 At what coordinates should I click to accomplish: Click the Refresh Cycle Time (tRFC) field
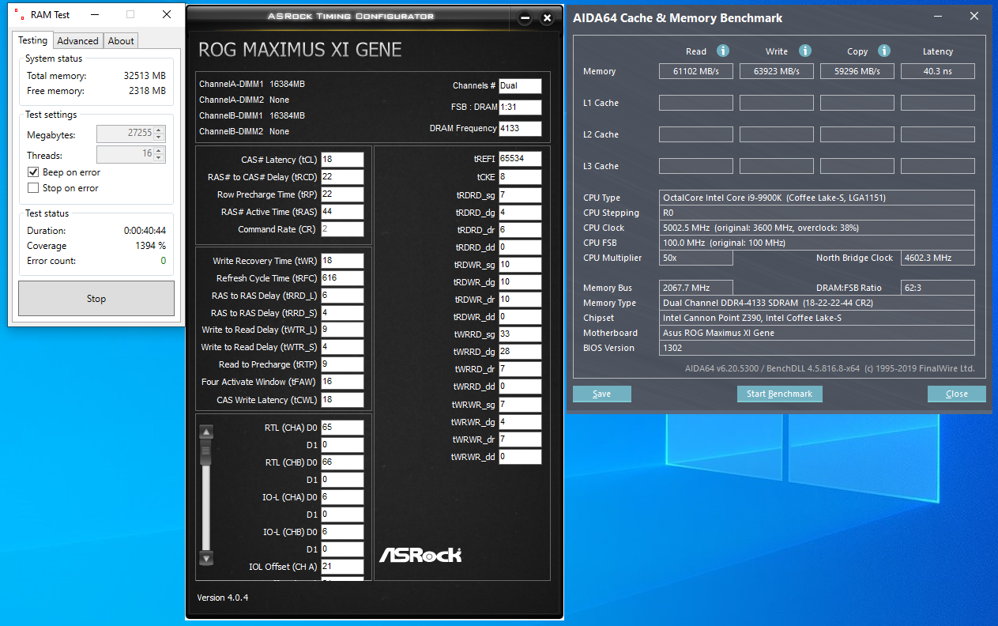point(342,278)
